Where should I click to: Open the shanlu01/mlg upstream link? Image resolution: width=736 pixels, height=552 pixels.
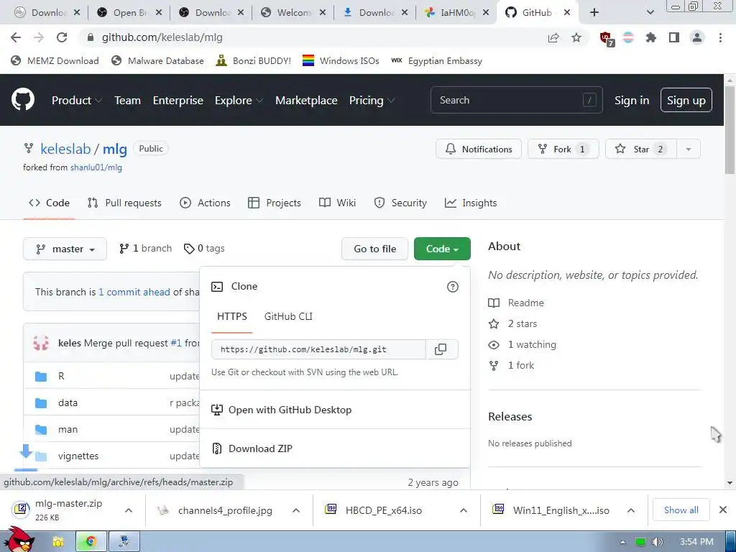pyautogui.click(x=96, y=167)
